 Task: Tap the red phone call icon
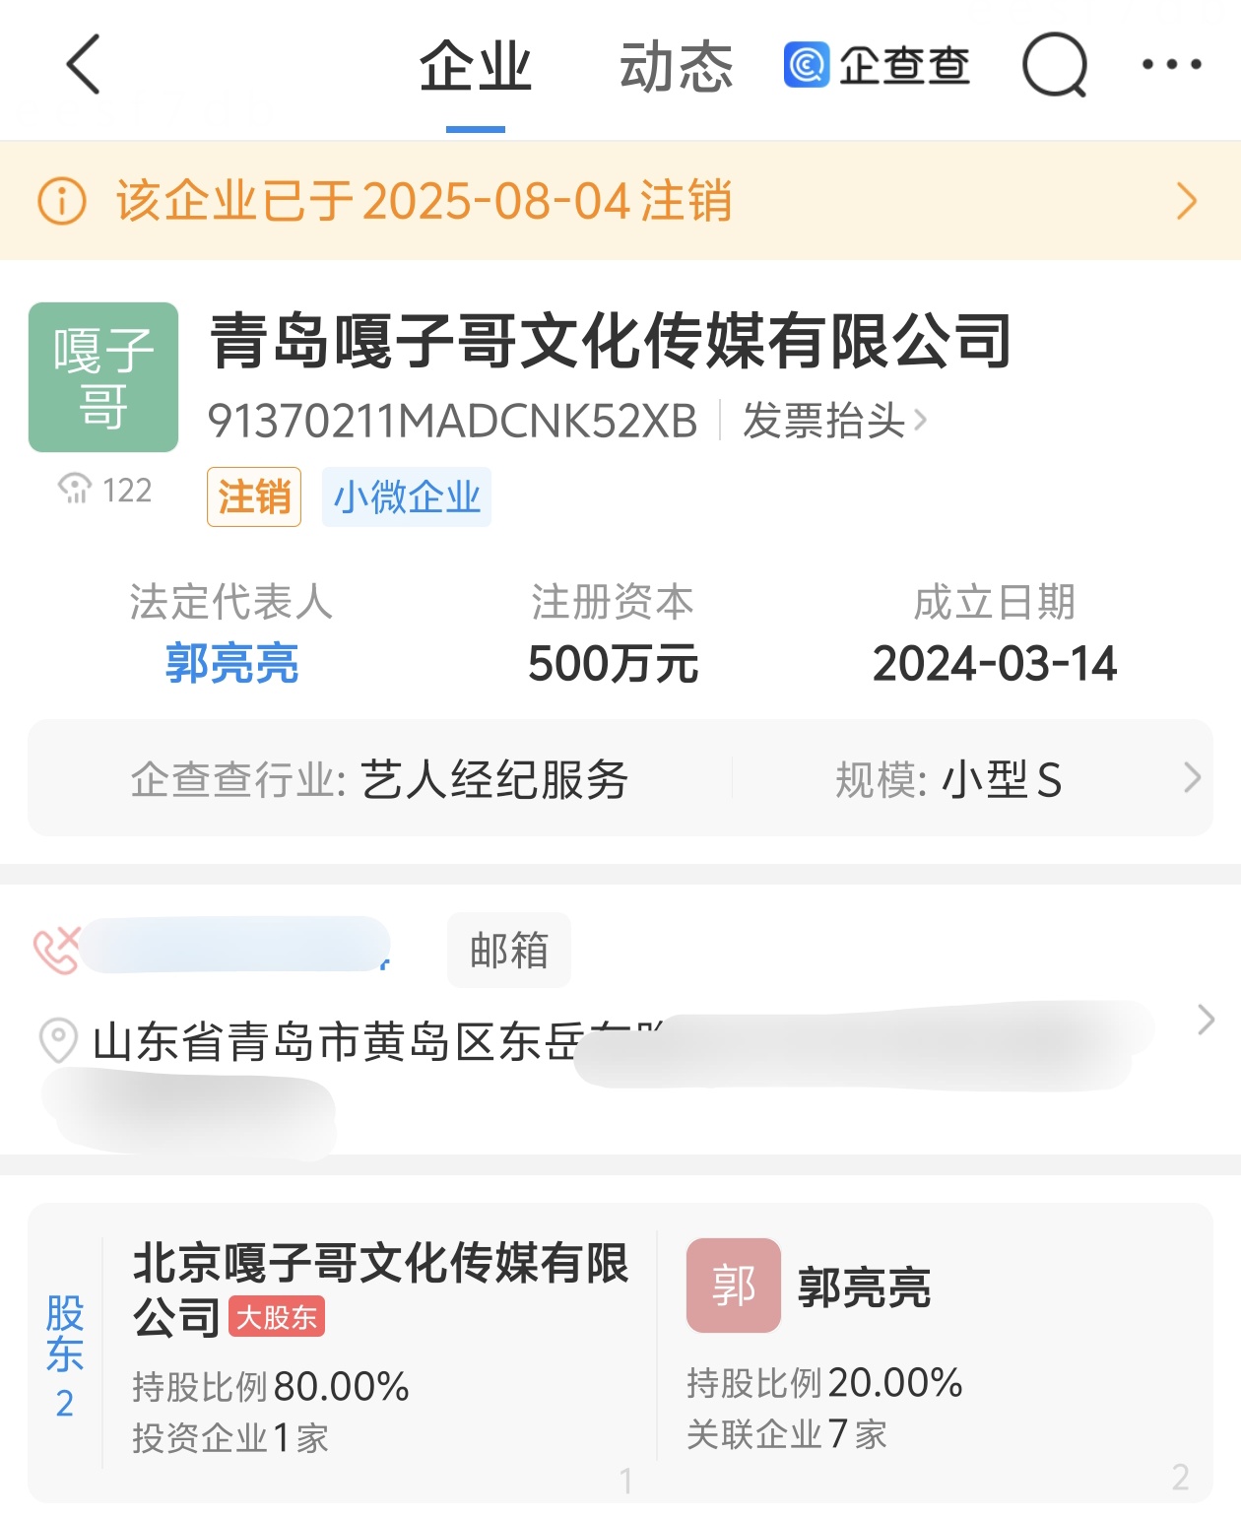(56, 950)
